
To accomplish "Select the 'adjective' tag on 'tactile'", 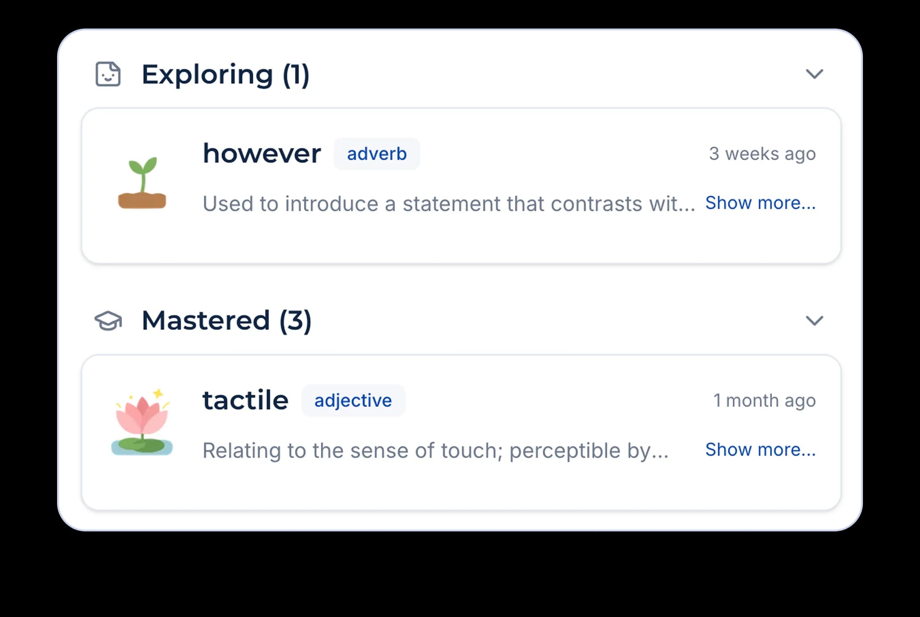I will 354,400.
